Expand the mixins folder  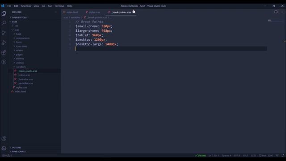[x=19, y=51]
